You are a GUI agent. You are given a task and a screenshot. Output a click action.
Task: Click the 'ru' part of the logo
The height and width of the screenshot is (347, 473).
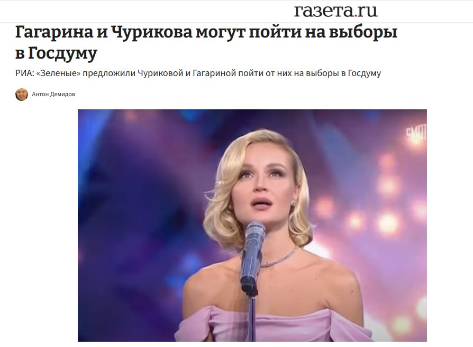click(368, 12)
